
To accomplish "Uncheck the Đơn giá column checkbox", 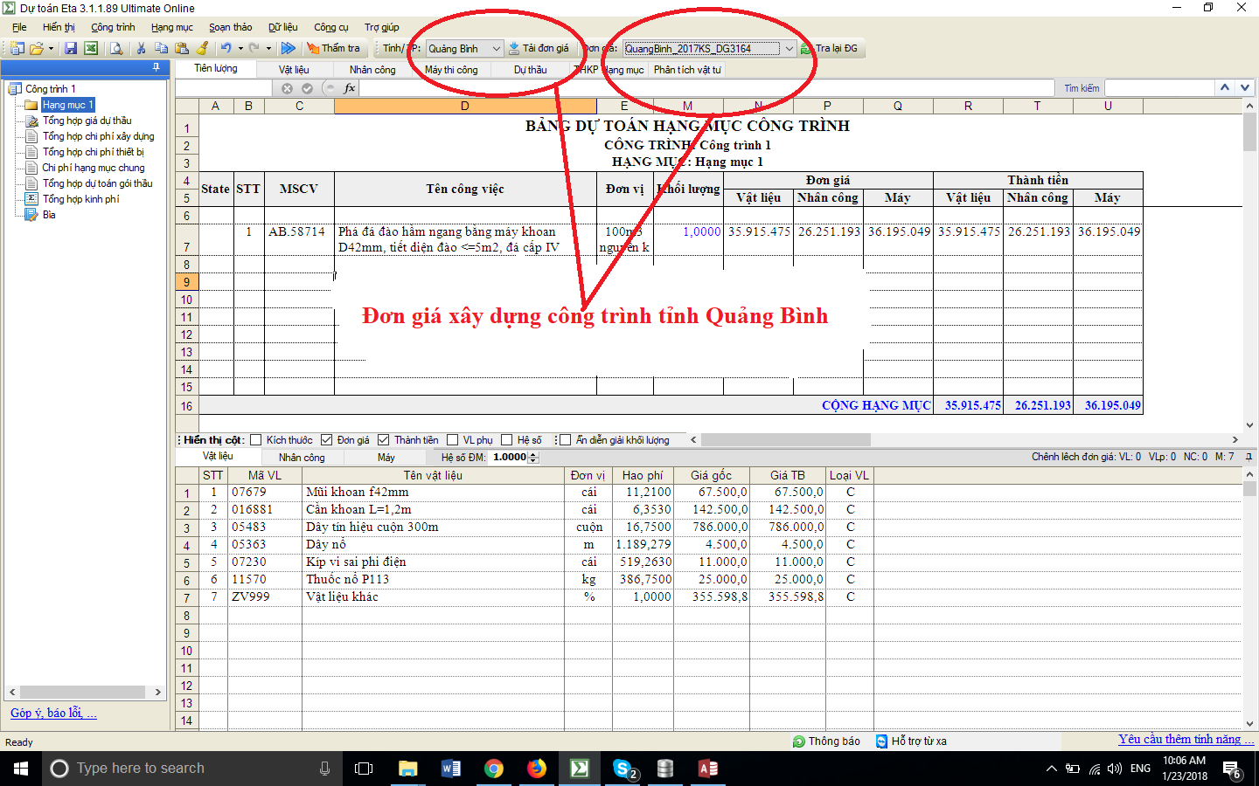I will click(x=327, y=440).
